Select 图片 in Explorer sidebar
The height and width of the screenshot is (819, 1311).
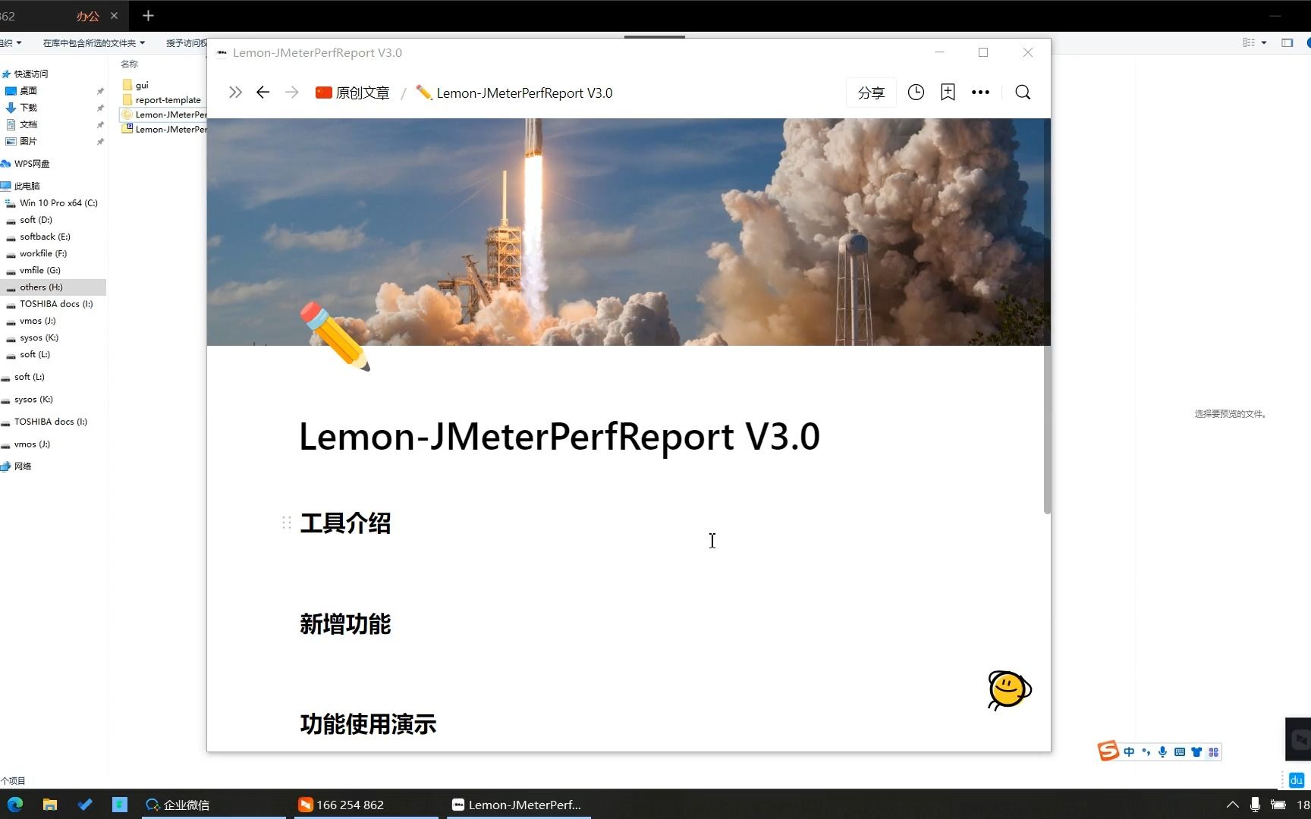click(x=22, y=141)
